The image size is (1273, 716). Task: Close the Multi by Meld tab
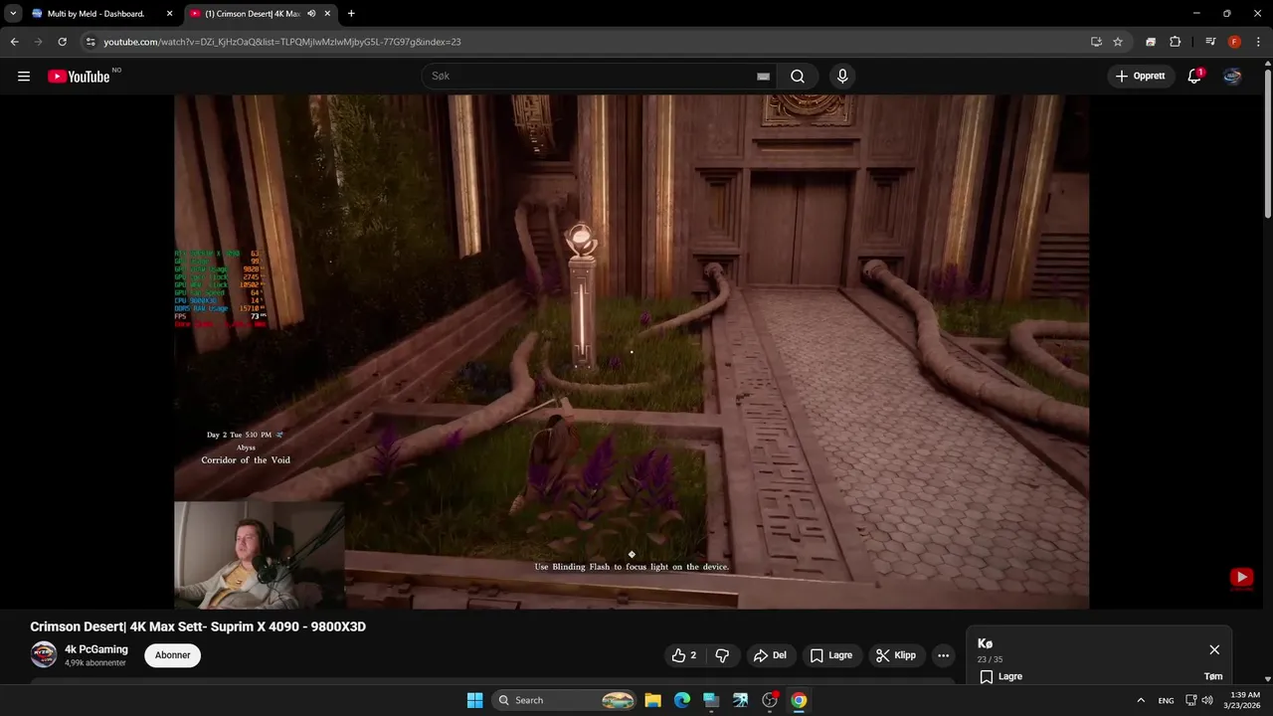click(169, 14)
